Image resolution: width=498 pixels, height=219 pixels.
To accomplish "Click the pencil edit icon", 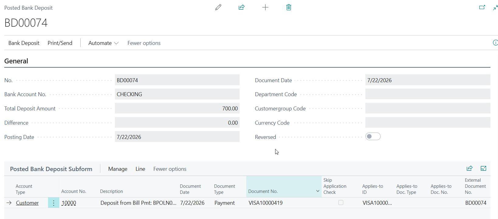I will (218, 7).
